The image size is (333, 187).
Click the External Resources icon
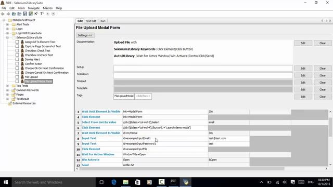pyautogui.click(x=10, y=103)
